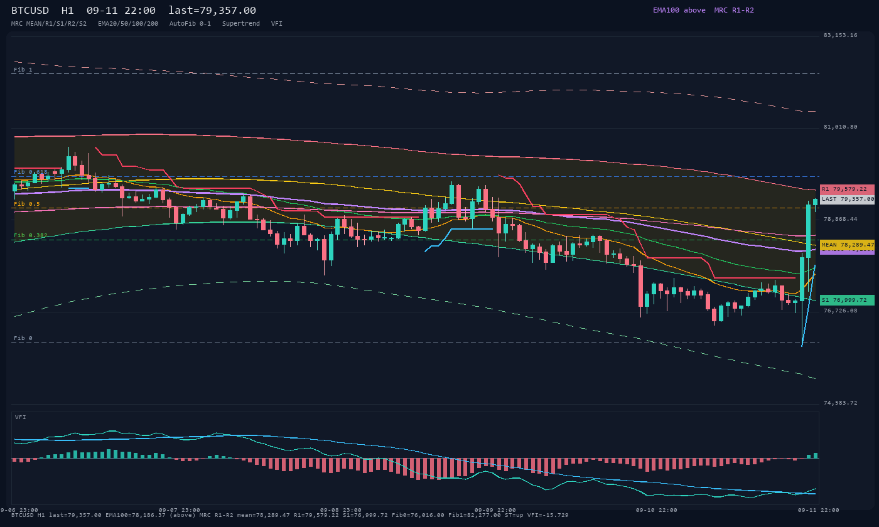Click the R1 79,579.22 price tag
879x527 pixels.
847,189
